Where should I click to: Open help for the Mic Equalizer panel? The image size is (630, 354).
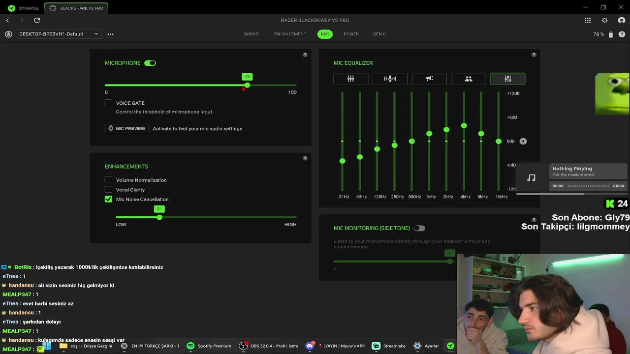[x=534, y=55]
